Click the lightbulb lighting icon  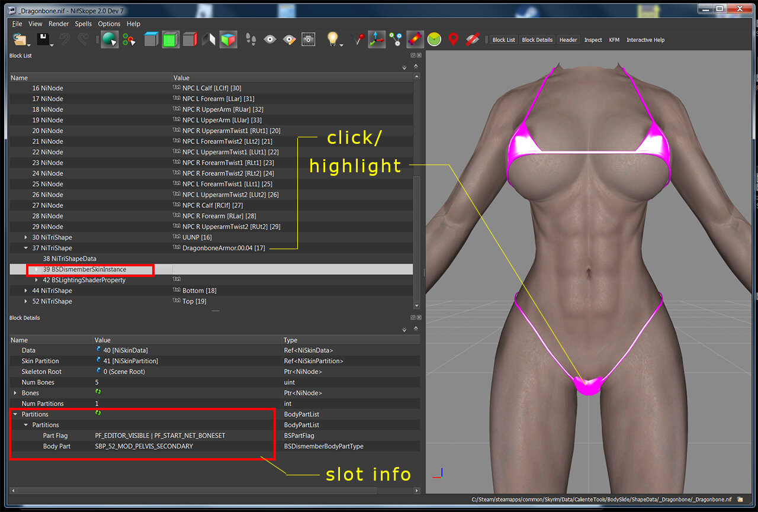point(333,39)
